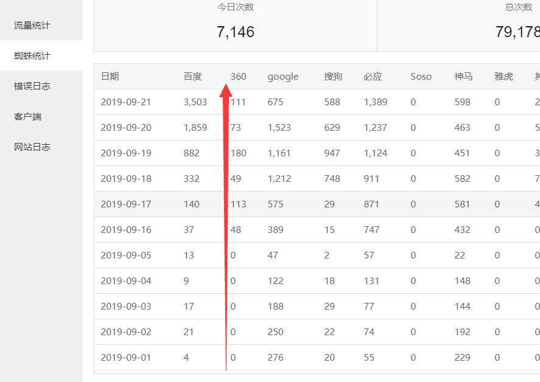Viewport: 540px width, 382px height.
Task: Click the google column header
Action: (x=282, y=77)
